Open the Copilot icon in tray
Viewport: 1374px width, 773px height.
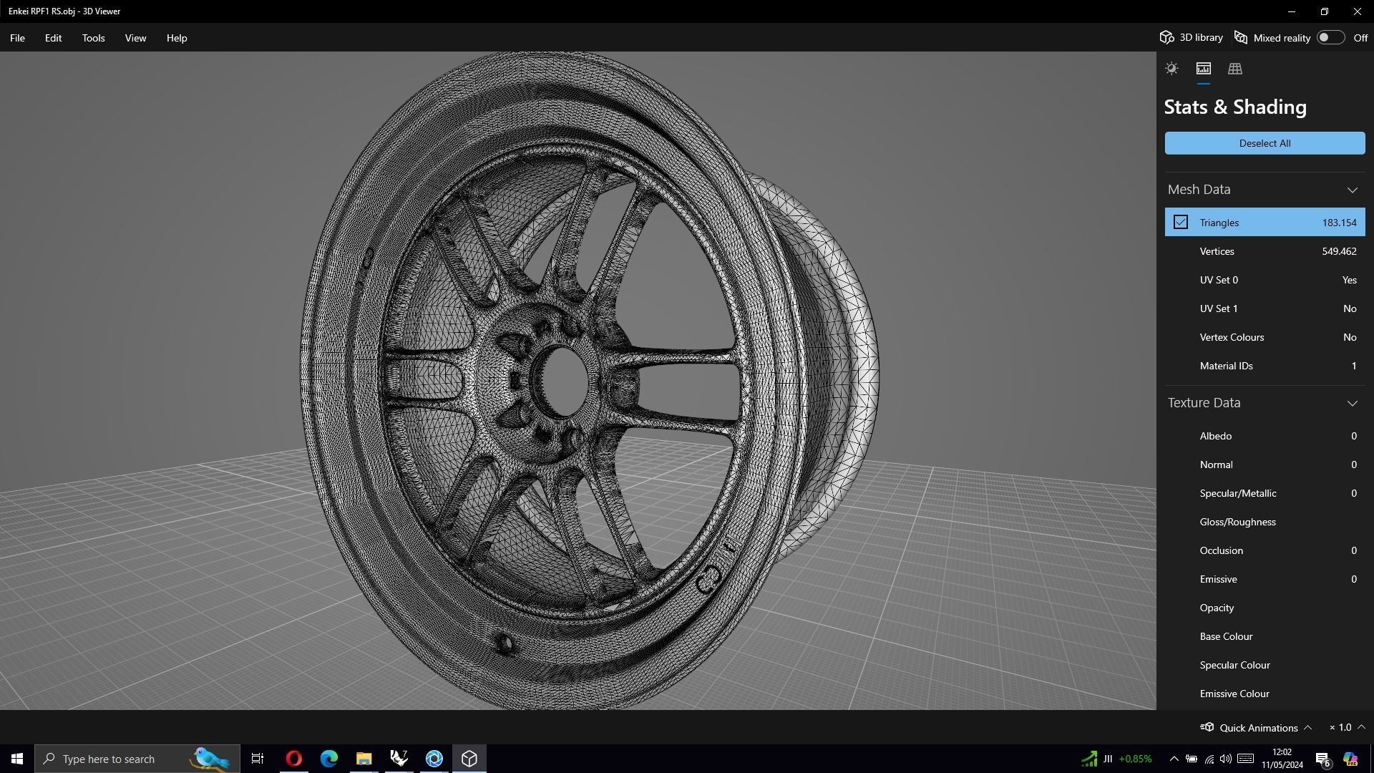click(x=1350, y=759)
